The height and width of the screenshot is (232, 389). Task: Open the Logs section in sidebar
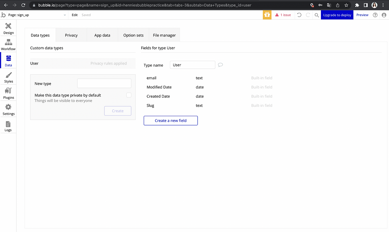pos(8,126)
